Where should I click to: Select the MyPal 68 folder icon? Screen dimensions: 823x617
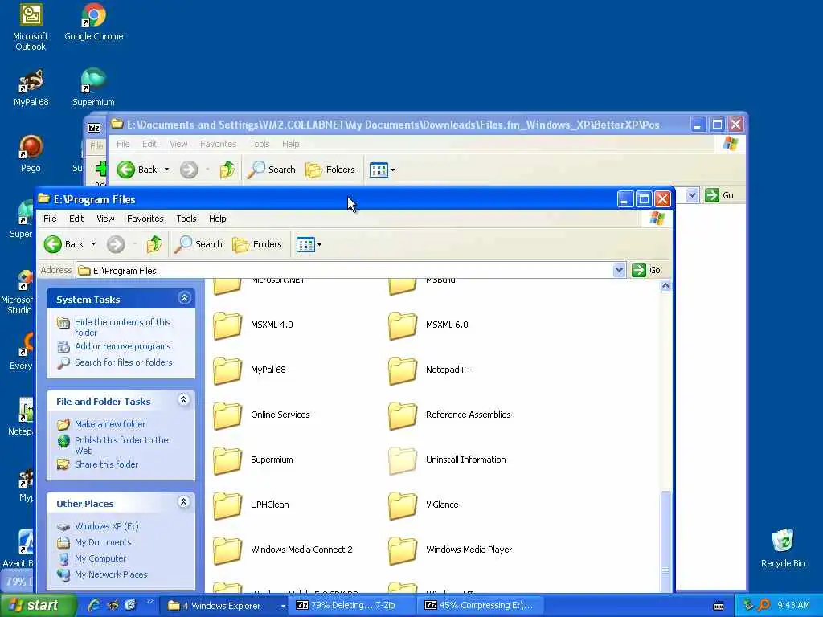(227, 370)
